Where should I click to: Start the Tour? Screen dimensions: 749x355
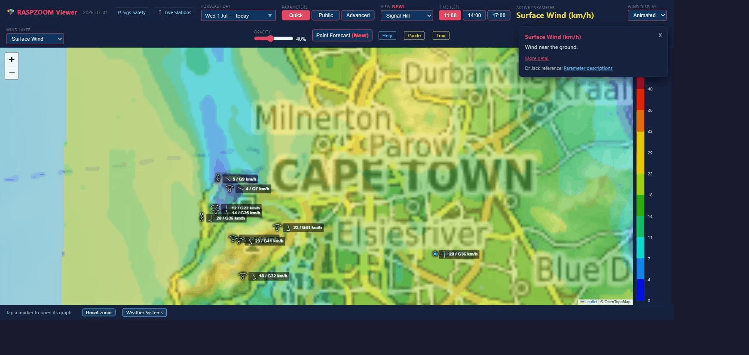point(441,36)
